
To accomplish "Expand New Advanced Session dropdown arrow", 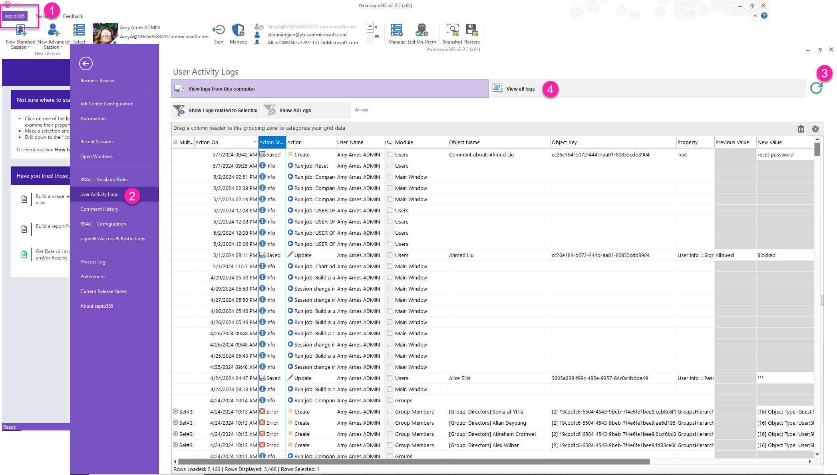I will tap(62, 47).
